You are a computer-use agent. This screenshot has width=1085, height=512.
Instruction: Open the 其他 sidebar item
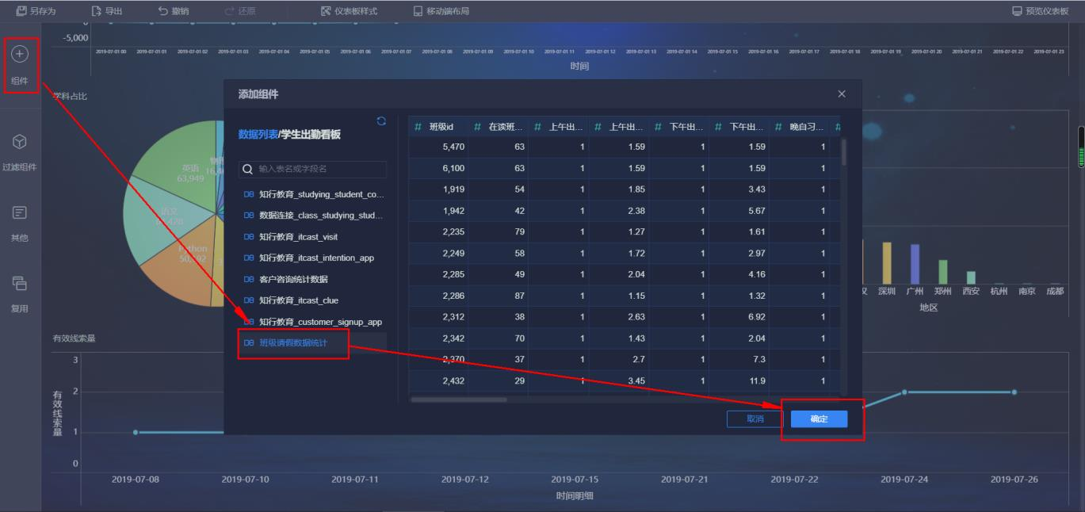21,223
